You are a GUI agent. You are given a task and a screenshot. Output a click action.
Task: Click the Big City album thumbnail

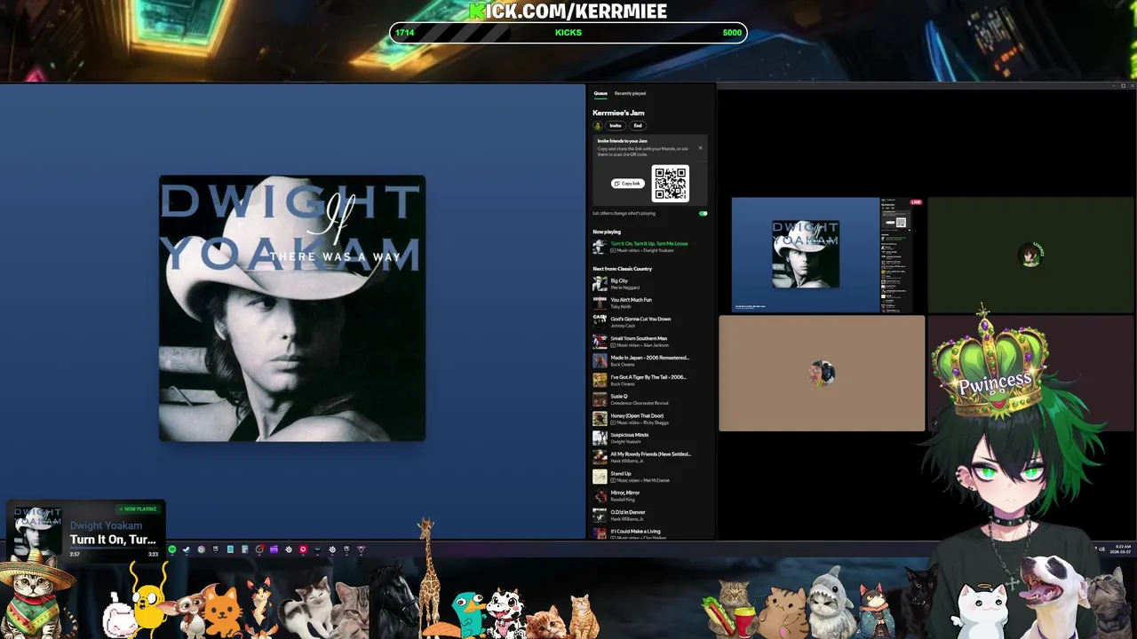pyautogui.click(x=600, y=284)
